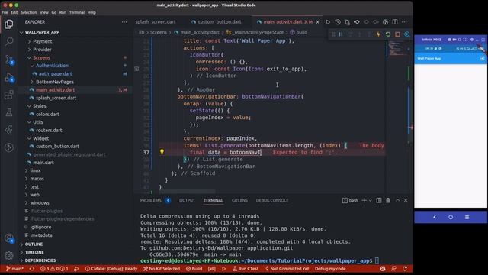Pause the debug session
The image size is (488, 275).
(341, 34)
